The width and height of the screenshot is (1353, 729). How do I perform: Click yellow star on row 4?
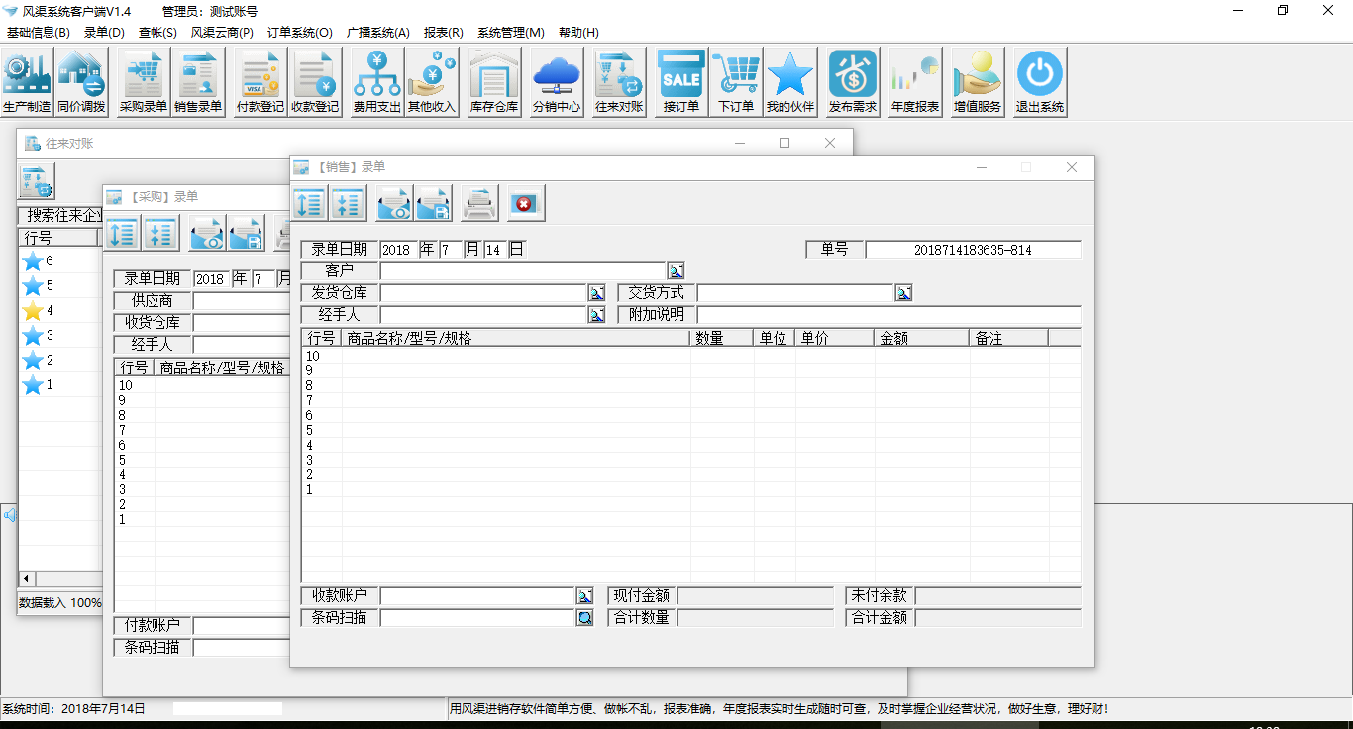pyautogui.click(x=33, y=311)
